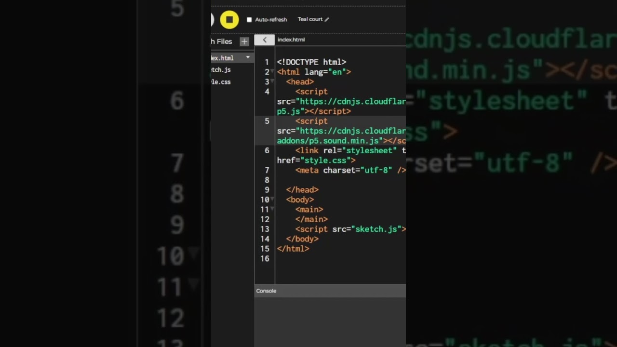Click the script src sketch.js line
617x347 pixels.
click(x=350, y=229)
